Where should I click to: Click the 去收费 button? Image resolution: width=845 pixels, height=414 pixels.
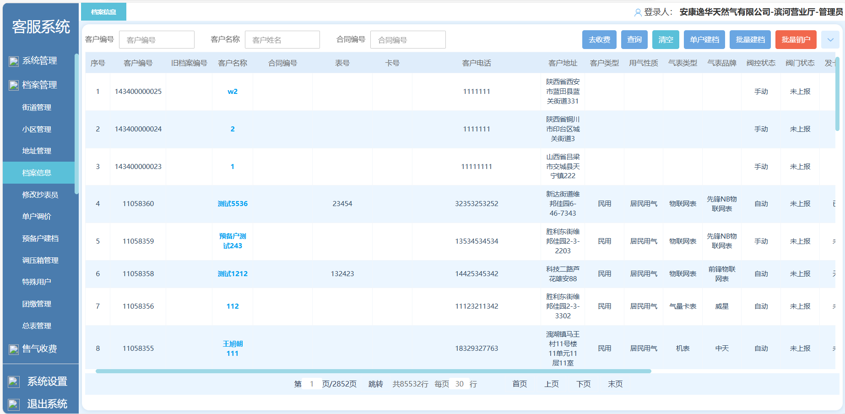pos(599,40)
